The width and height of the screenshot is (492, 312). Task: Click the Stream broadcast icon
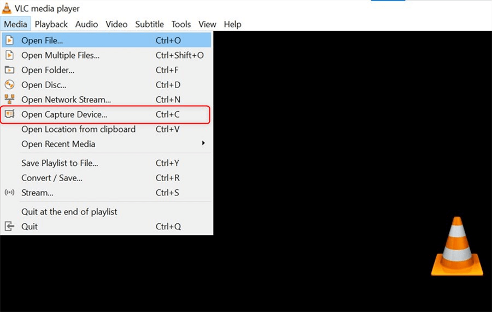point(10,192)
